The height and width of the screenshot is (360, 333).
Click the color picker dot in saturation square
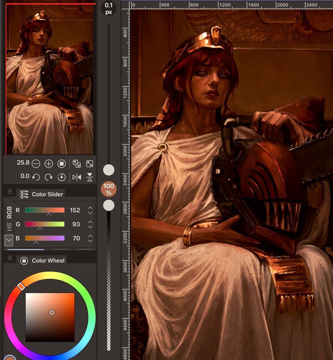(x=52, y=313)
